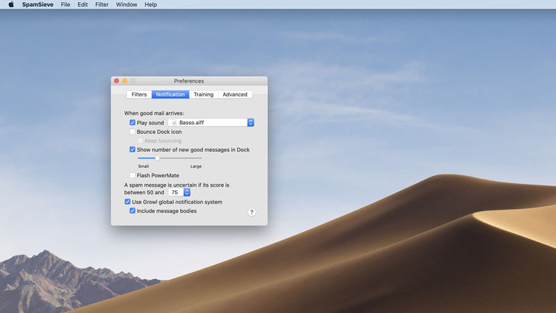Screen dimensions: 556x313
Task: Enable the Flash PowerMate checkbox
Action: (132, 176)
